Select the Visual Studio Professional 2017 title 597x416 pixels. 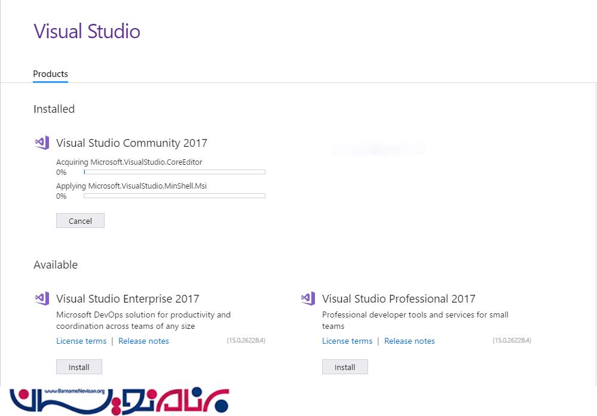click(399, 299)
